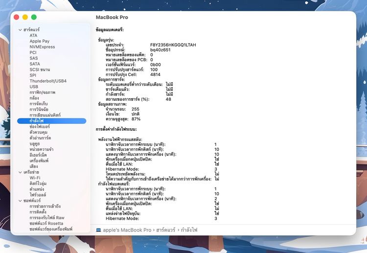Click the ข้อมูลสถานภาพ label
This screenshot has height=253, width=367.
tap(113, 104)
